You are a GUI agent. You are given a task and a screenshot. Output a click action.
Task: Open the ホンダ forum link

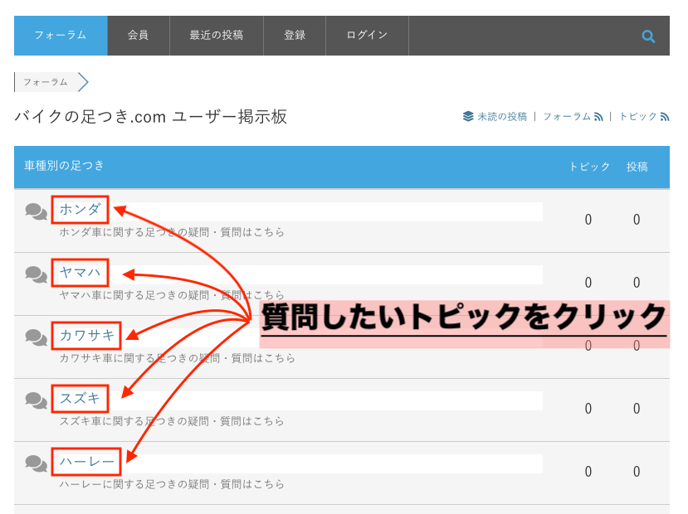coord(80,210)
